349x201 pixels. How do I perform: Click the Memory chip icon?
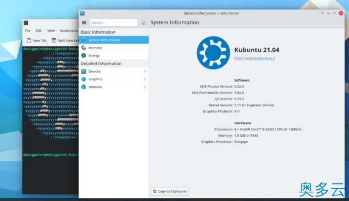click(83, 48)
